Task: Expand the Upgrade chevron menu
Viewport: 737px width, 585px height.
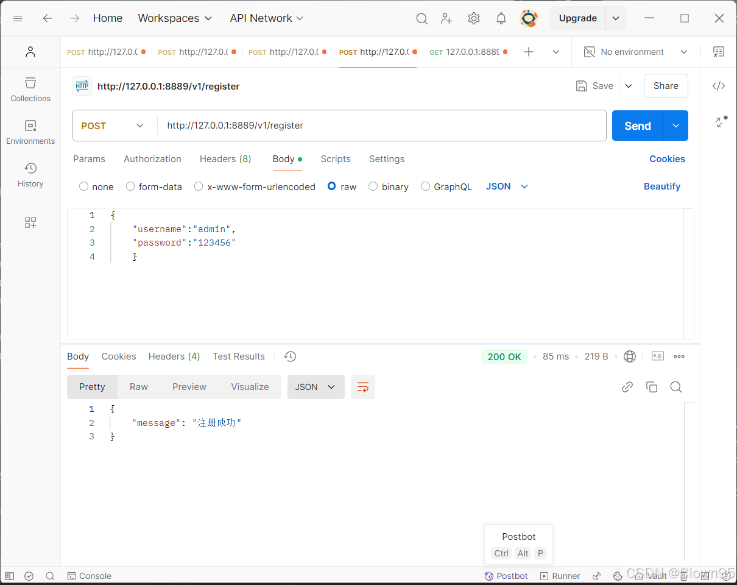Action: click(x=616, y=18)
